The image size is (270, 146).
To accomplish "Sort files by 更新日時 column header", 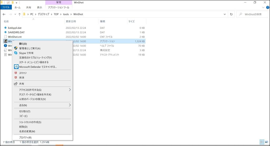I will pyautogui.click(x=71, y=21).
